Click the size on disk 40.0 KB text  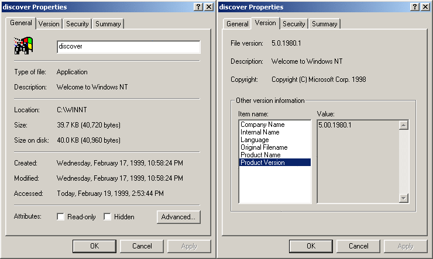[x=88, y=140]
